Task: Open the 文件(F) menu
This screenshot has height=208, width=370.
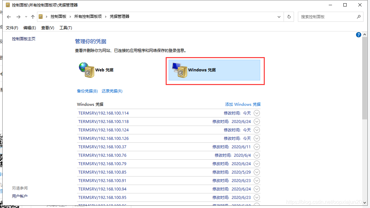Action: tap(12, 28)
